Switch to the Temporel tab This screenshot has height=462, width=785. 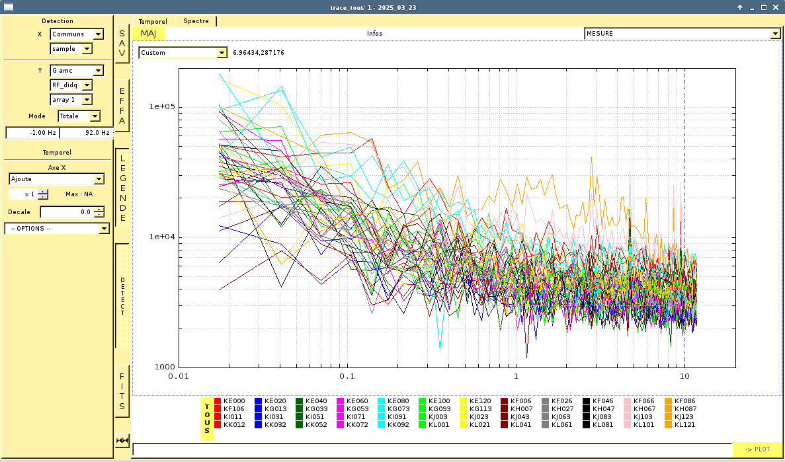[153, 22]
